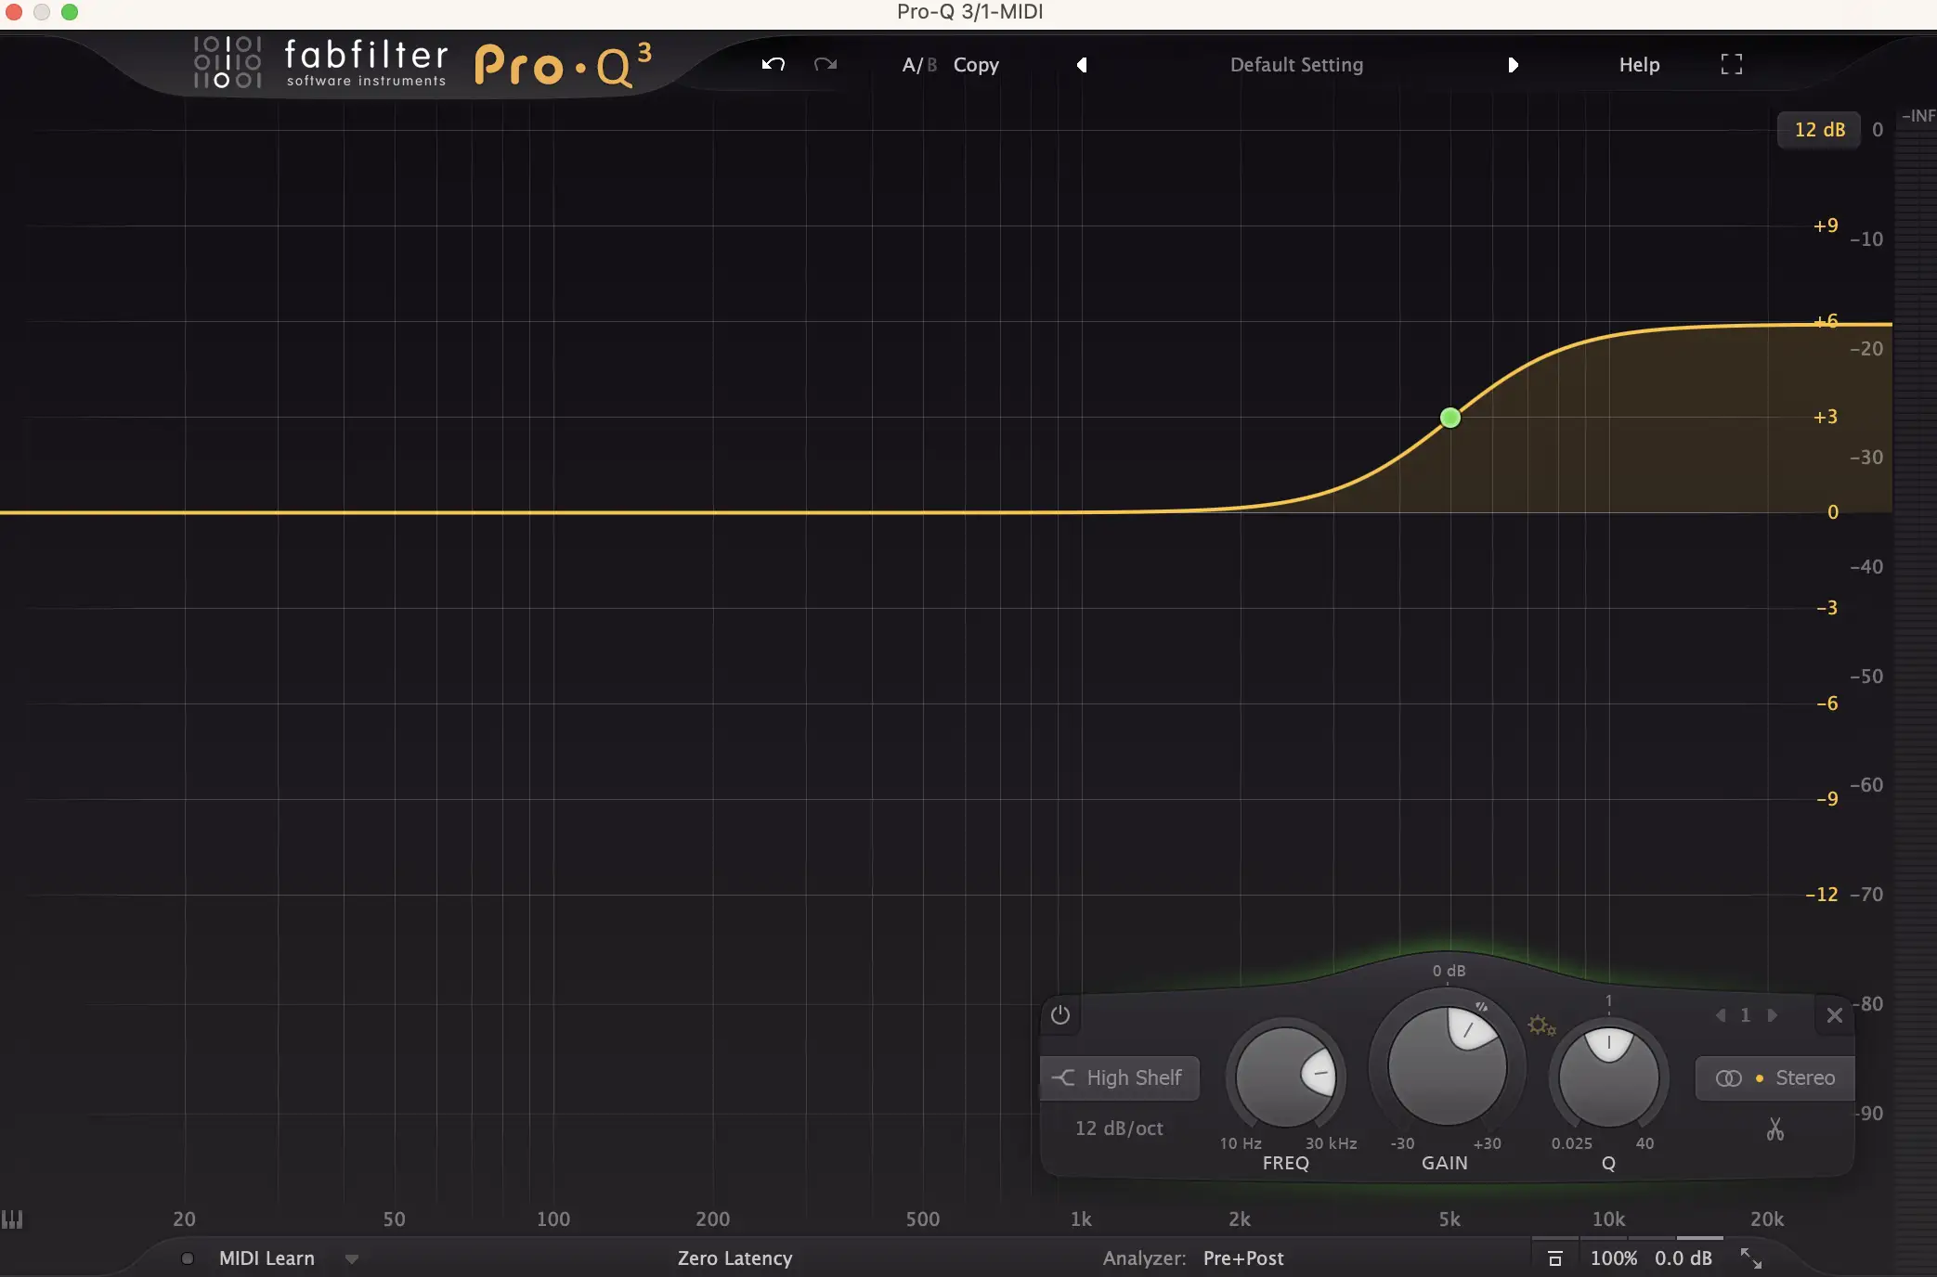The height and width of the screenshot is (1277, 1937).
Task: Open the 12 dB/oct slope dropdown
Action: pyautogui.click(x=1118, y=1129)
